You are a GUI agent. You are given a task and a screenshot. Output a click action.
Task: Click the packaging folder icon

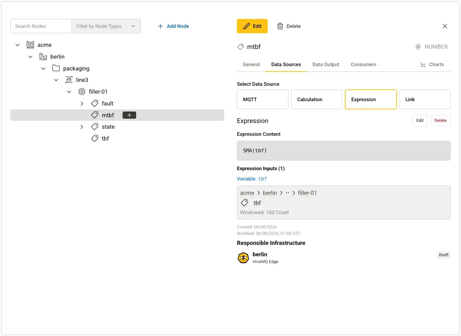click(x=56, y=68)
